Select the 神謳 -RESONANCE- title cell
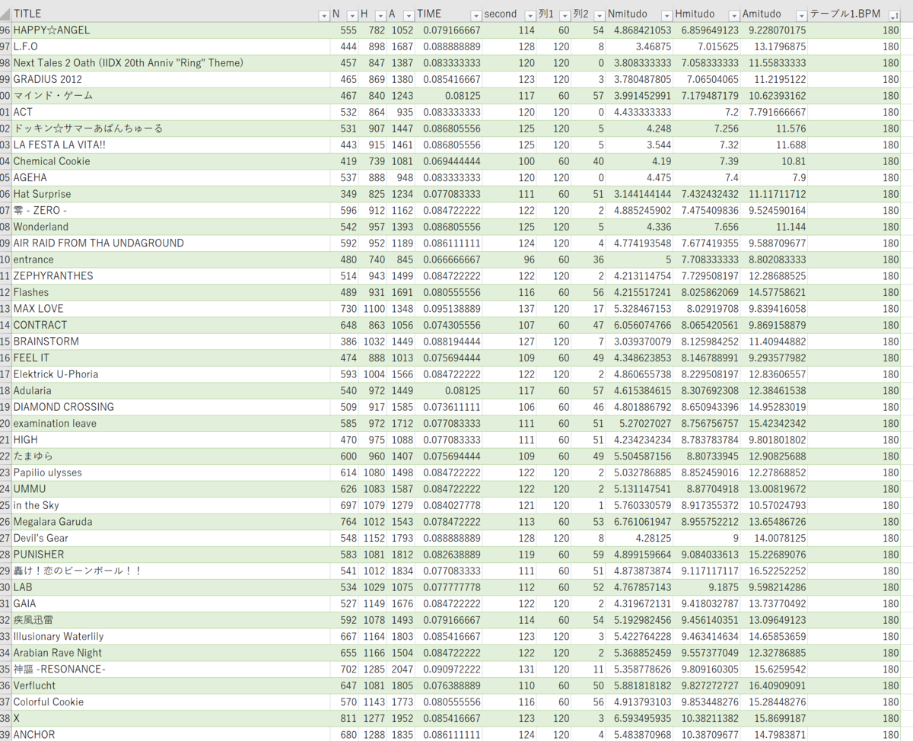This screenshot has width=913, height=741. pyautogui.click(x=170, y=669)
